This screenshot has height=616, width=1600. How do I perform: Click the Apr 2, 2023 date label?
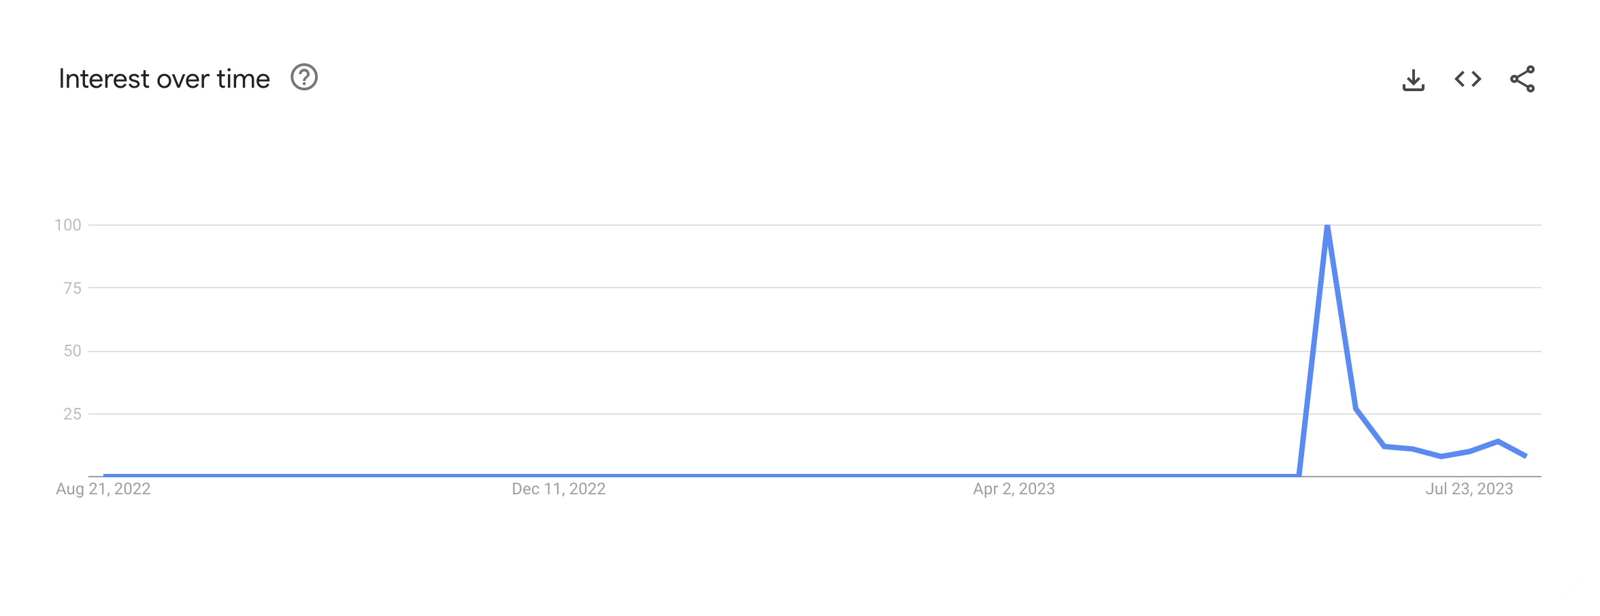[x=1014, y=489]
